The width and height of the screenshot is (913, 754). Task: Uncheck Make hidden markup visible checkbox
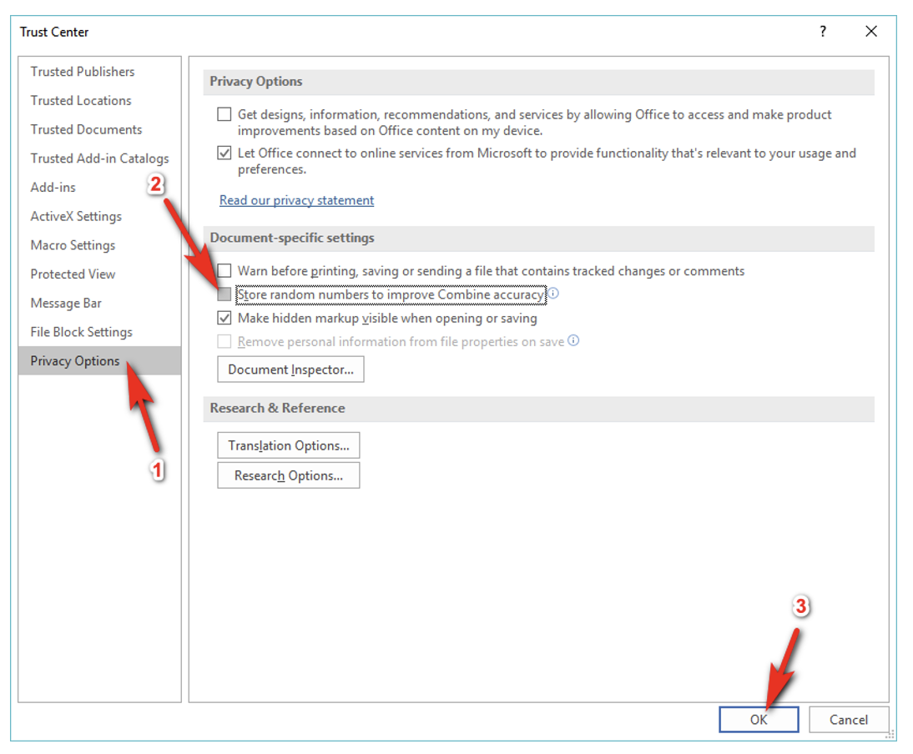pyautogui.click(x=224, y=318)
